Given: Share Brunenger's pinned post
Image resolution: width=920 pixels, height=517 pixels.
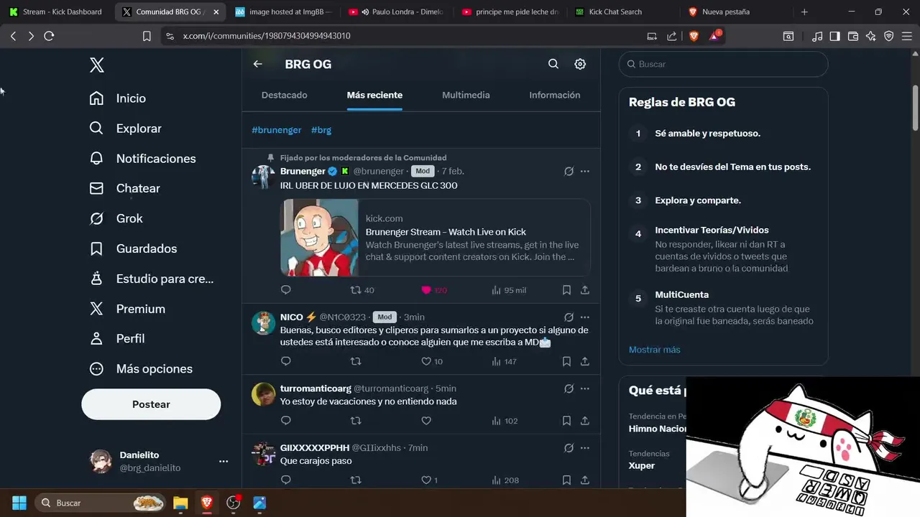Looking at the screenshot, I should point(585,290).
